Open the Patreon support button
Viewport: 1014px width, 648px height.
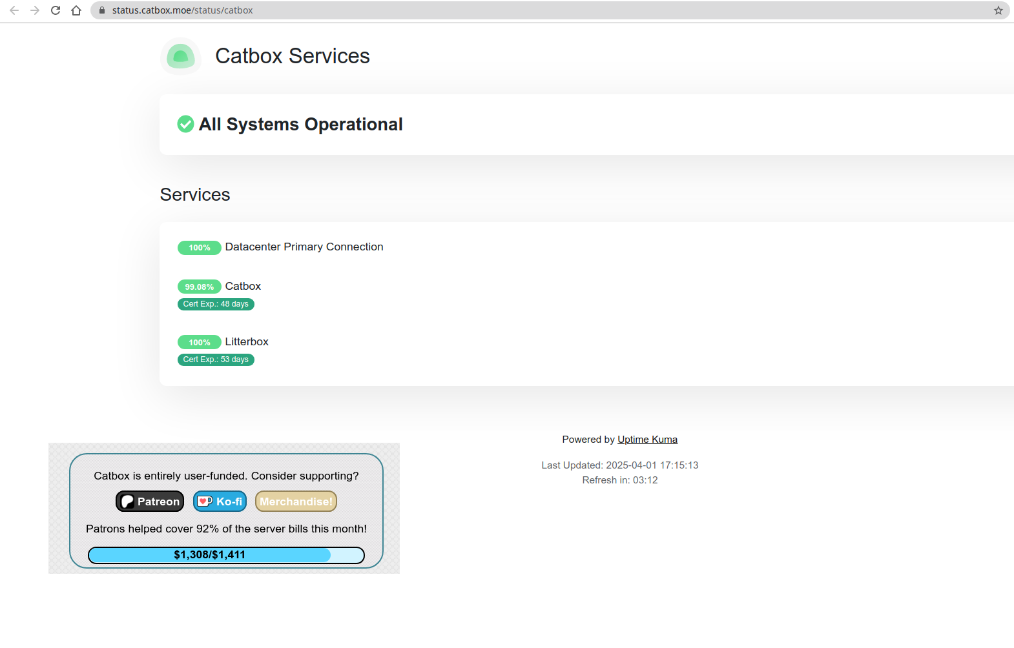[x=150, y=501]
